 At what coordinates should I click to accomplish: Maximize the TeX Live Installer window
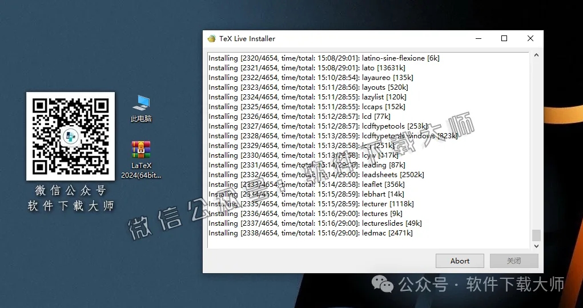(504, 39)
